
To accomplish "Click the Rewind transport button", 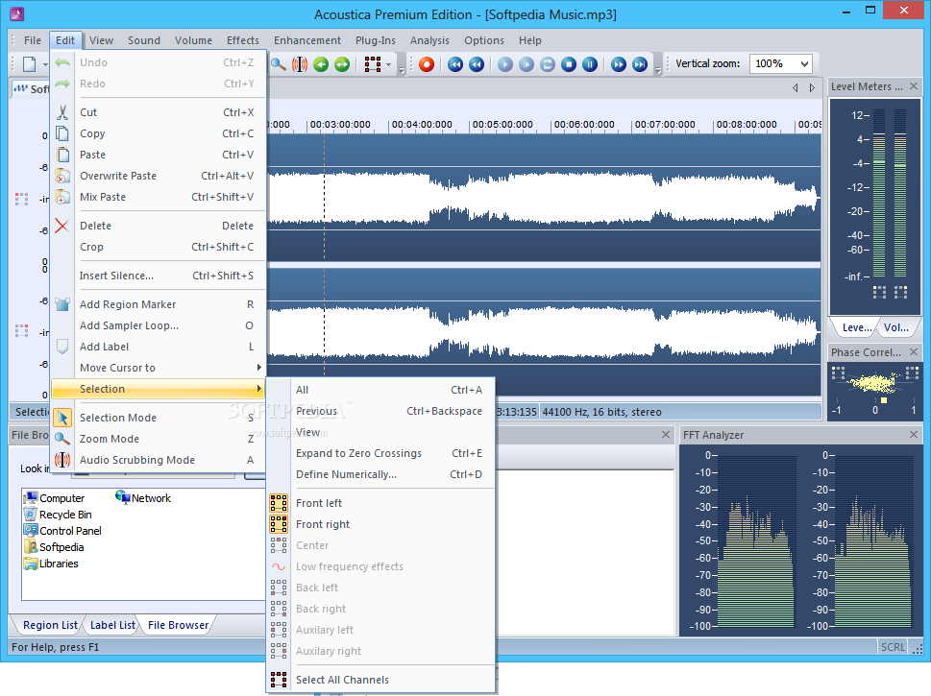I will tap(477, 64).
